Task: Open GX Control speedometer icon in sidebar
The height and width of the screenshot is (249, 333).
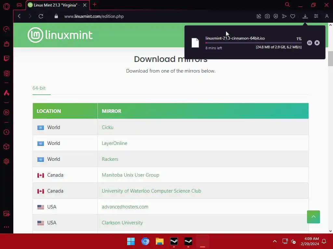Action: click(7, 29)
